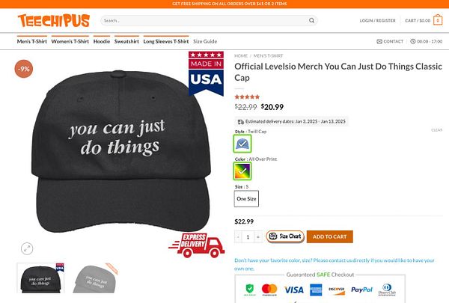Click the Express Delivery truck badge
Image resolution: width=449 pixels, height=303 pixels.
[197, 245]
